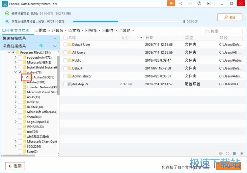Sort by the 路径 column header
247x173 pixels.
click(x=224, y=38)
